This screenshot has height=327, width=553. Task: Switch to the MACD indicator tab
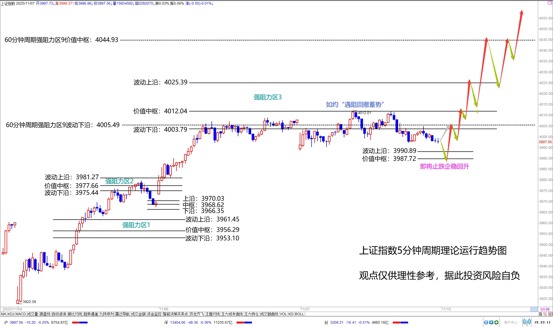21,314
